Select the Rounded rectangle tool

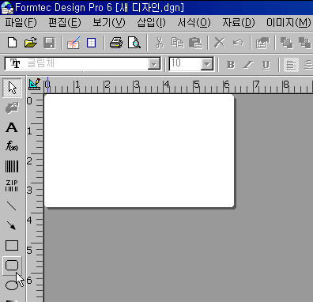tap(12, 266)
